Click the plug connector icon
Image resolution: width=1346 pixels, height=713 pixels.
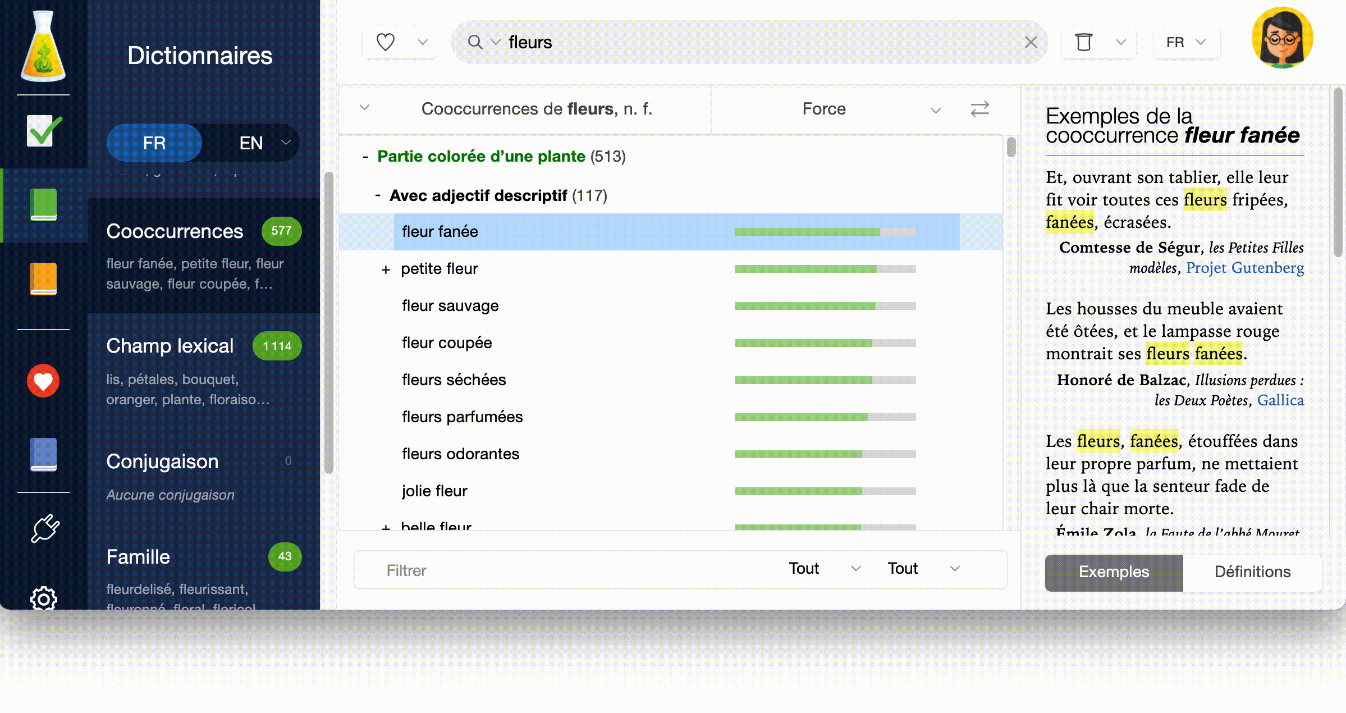point(45,528)
